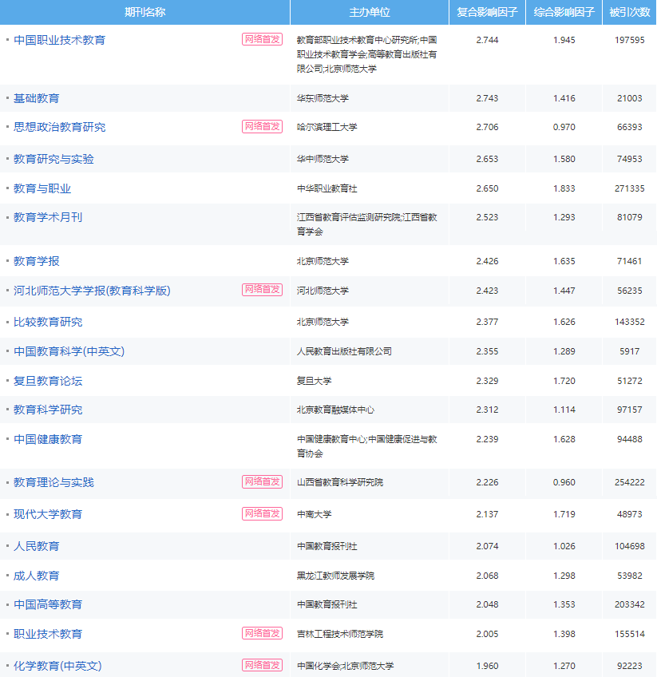Open the journal 成人教育
The width and height of the screenshot is (657, 677).
[36, 576]
